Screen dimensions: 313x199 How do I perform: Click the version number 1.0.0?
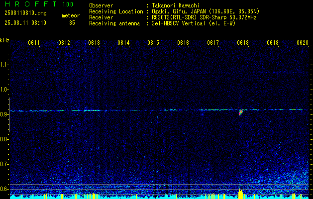68,4
